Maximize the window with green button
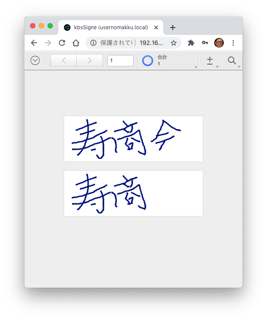Image resolution: width=267 pixels, height=320 pixels. coord(50,26)
